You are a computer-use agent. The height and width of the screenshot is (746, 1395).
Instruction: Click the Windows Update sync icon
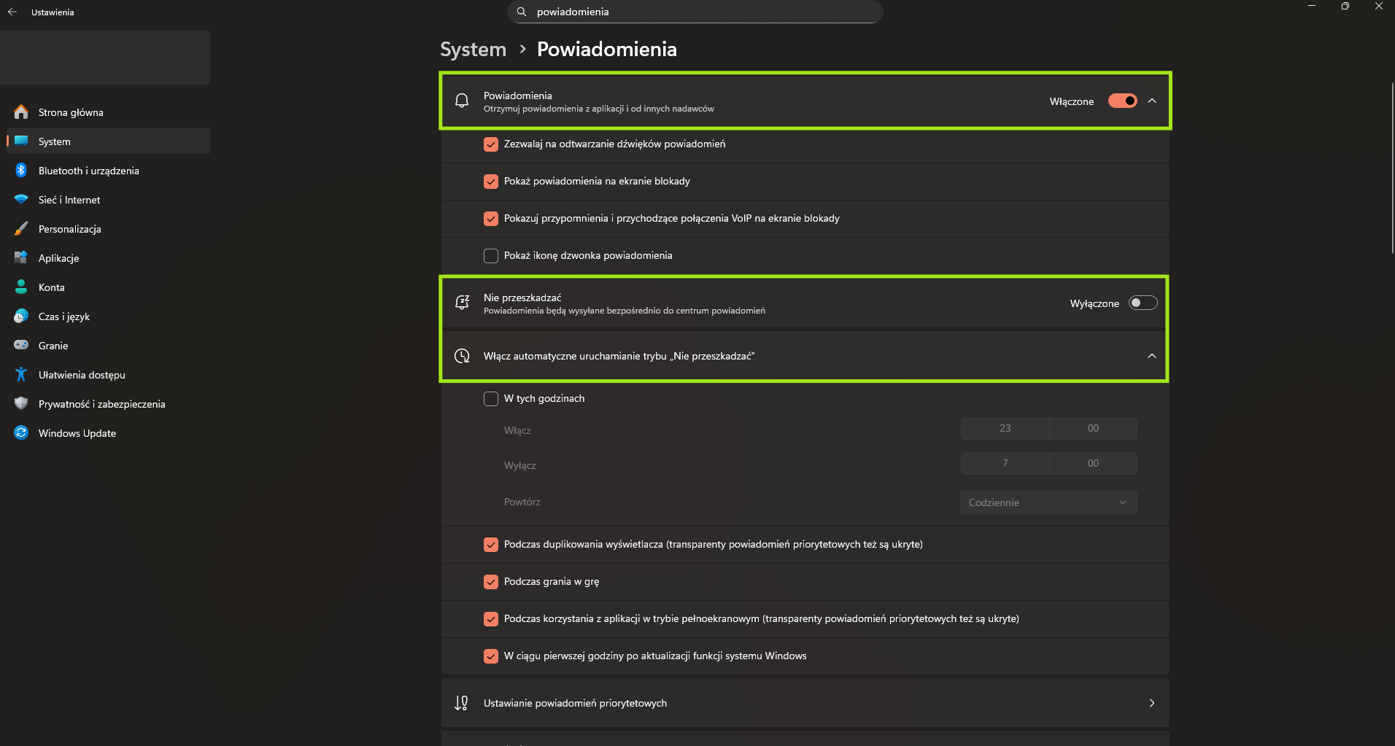[21, 433]
